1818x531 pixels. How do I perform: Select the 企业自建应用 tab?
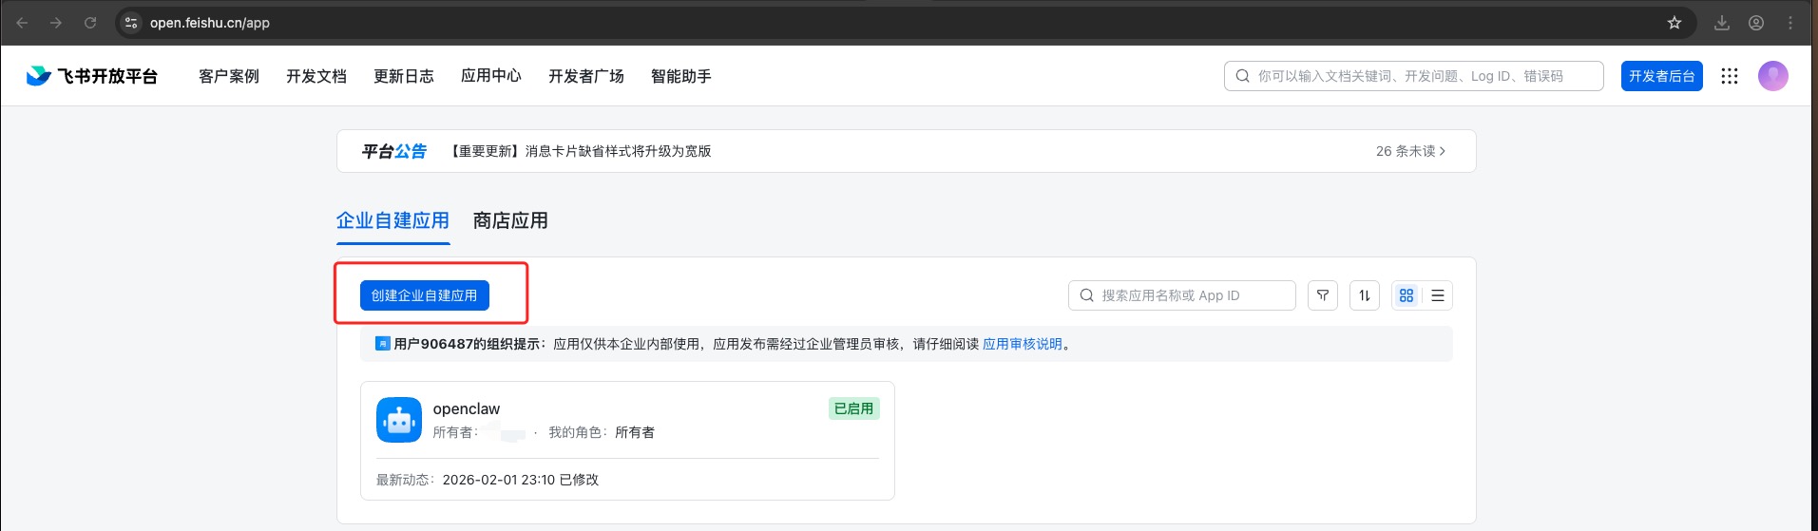pyautogui.click(x=392, y=220)
